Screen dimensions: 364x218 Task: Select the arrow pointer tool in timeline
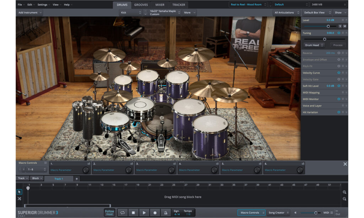click(x=19, y=192)
